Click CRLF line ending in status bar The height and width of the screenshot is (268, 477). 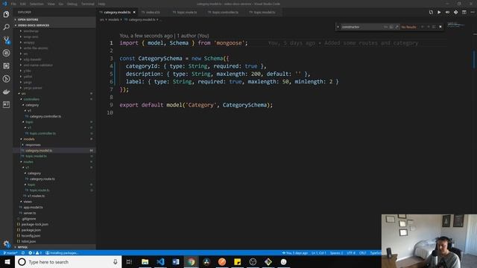click(363, 253)
